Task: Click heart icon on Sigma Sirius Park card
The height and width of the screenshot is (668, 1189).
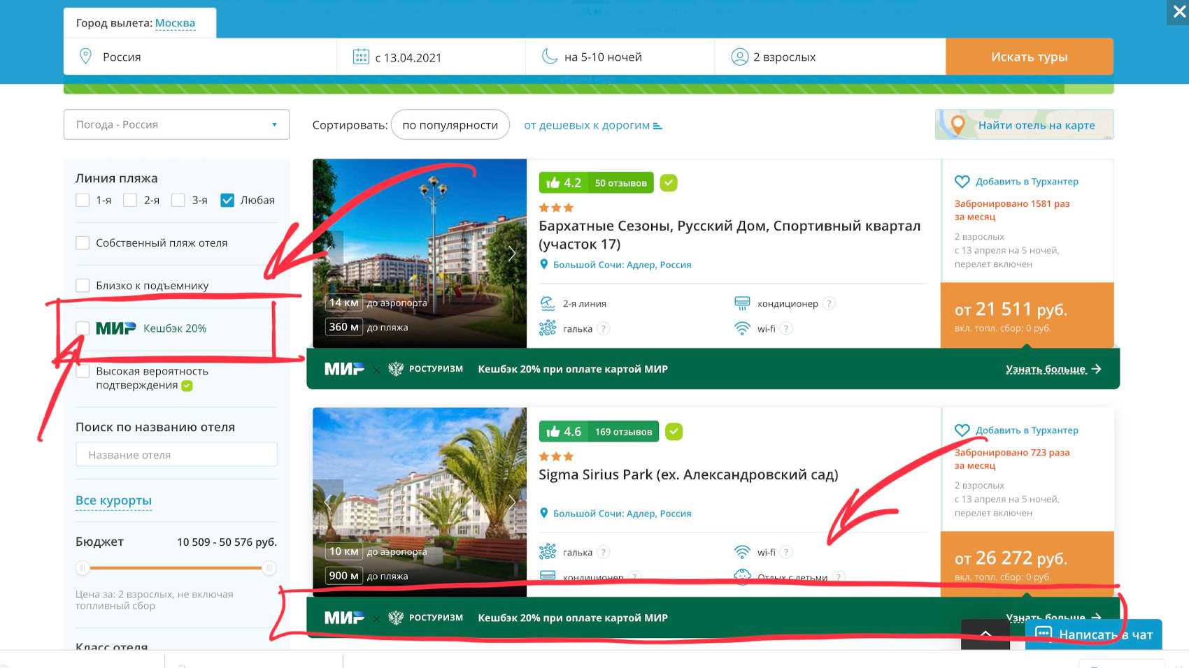Action: click(962, 430)
